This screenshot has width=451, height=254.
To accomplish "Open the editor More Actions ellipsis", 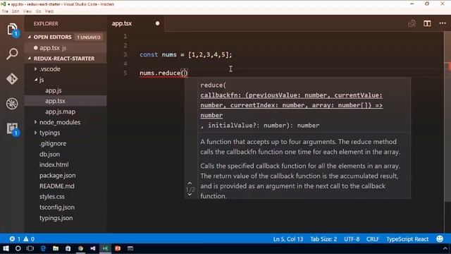I will click(443, 23).
